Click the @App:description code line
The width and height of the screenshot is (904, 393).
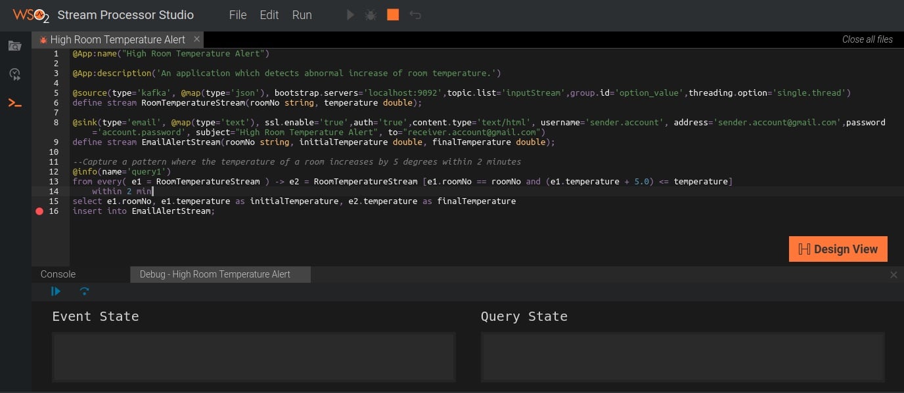tap(287, 73)
